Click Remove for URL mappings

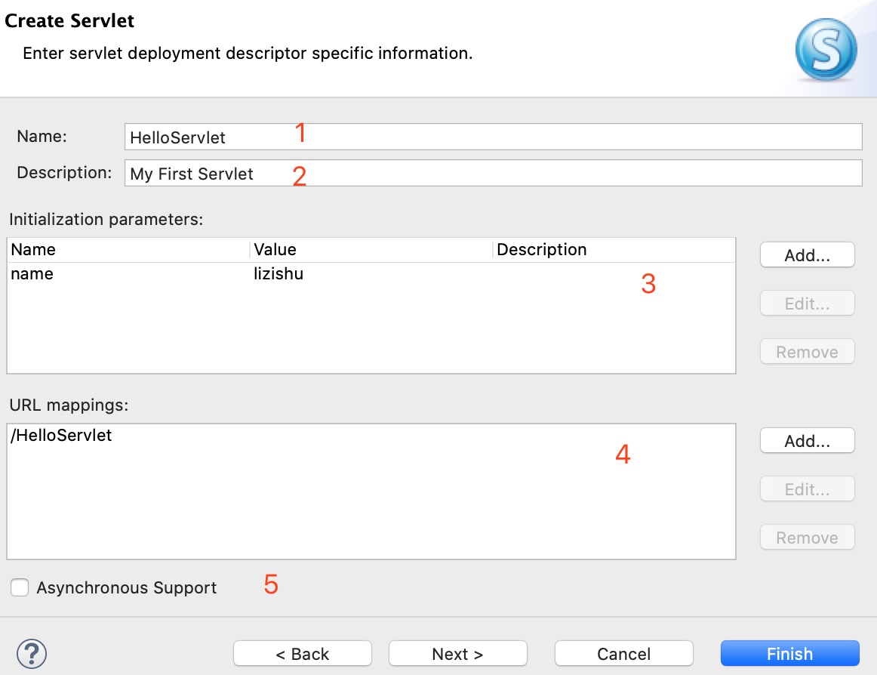[807, 538]
